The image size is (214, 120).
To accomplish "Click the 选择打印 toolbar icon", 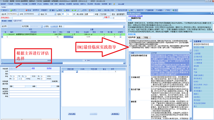I will click(136, 10).
